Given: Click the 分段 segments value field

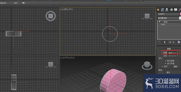Looking at the screenshot, I should 172,56.
